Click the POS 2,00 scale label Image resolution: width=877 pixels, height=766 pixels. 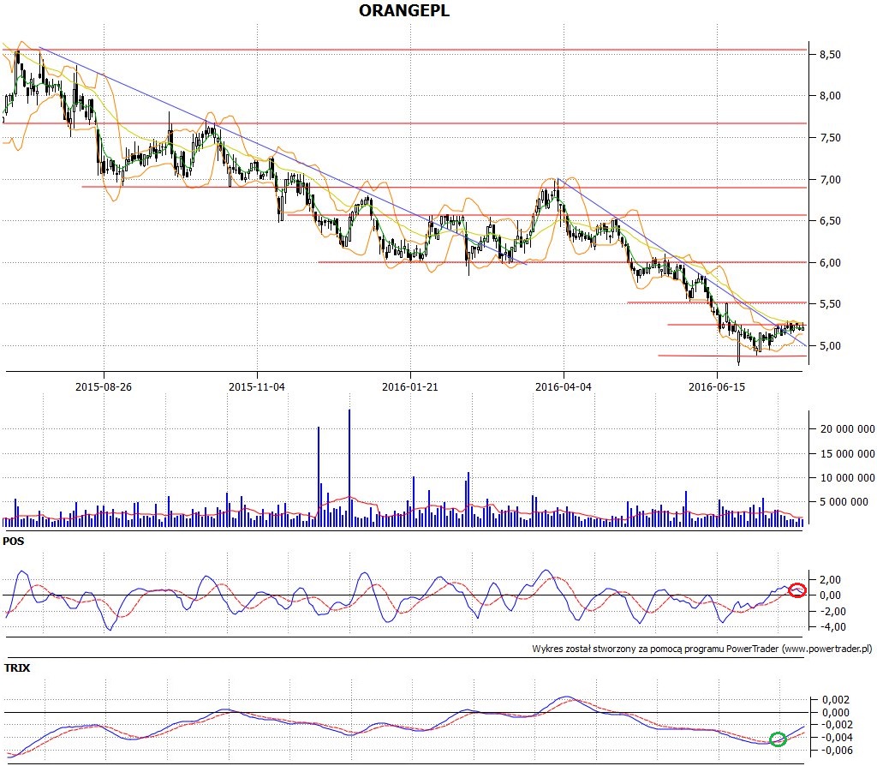click(830, 580)
